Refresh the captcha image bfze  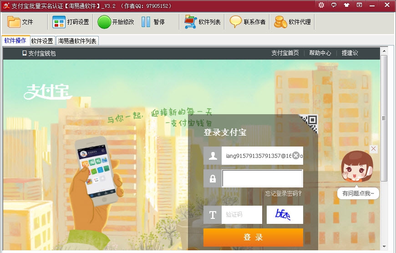tap(285, 215)
